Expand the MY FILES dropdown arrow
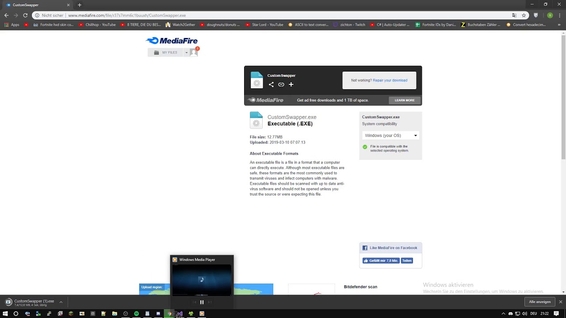 coord(186,53)
